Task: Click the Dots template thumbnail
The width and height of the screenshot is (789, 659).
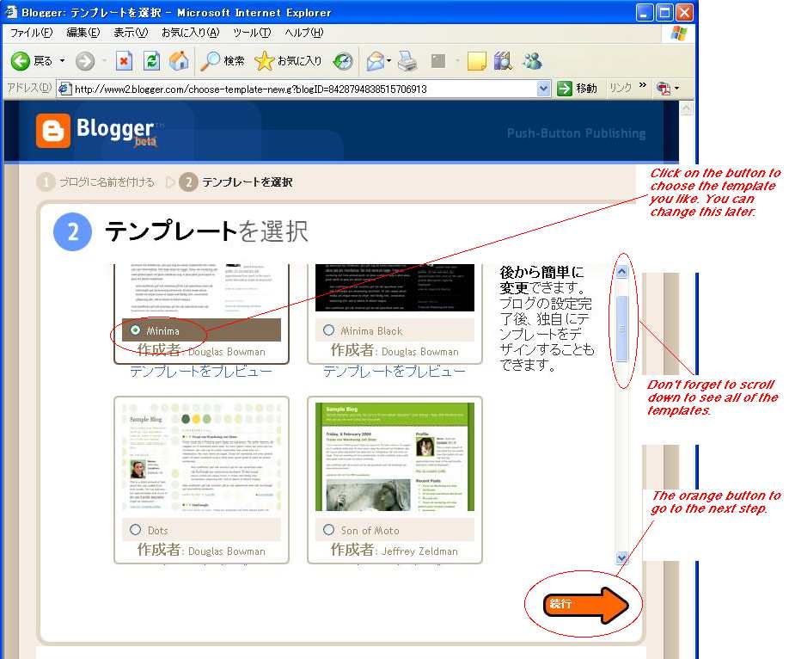Action: click(201, 457)
